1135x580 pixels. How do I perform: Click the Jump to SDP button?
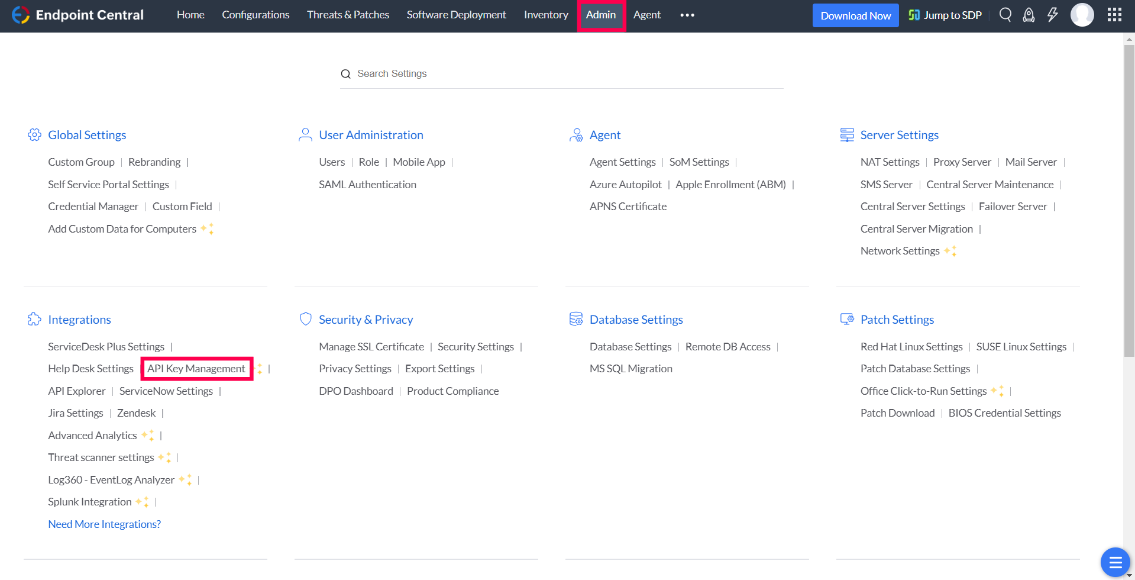click(945, 15)
